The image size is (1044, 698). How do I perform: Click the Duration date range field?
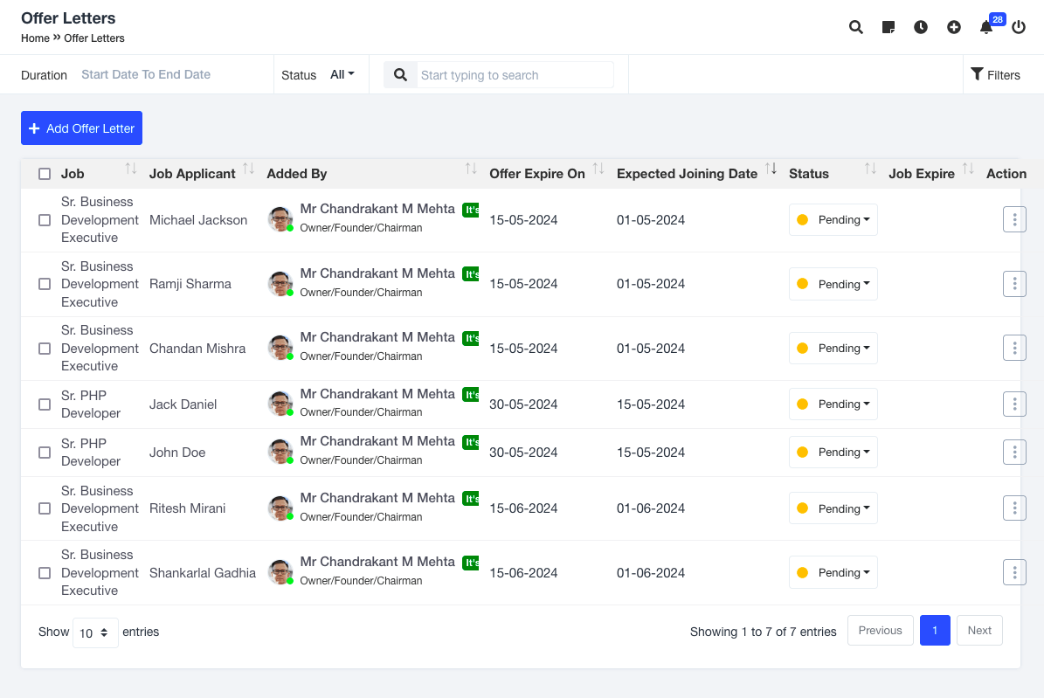coord(146,75)
